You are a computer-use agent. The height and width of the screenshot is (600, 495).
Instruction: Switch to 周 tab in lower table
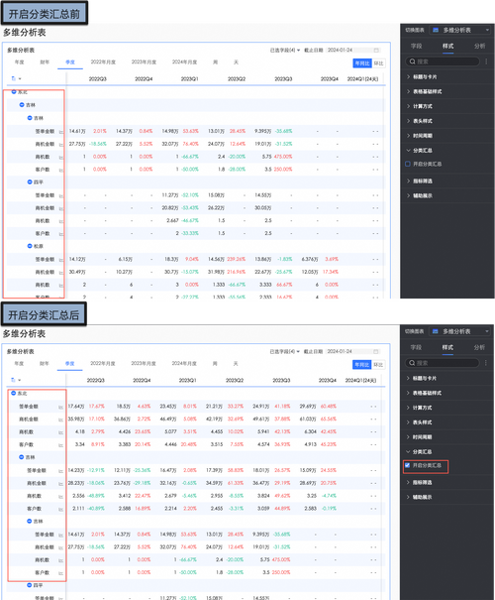pos(215,363)
